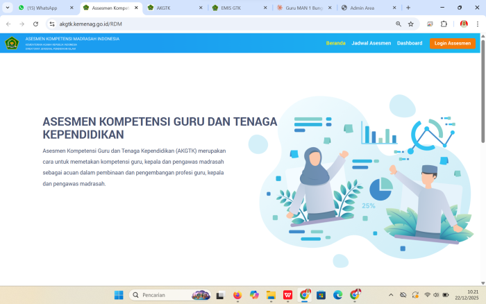
Task: Expand the tab search dropdown
Action: (x=8, y=8)
